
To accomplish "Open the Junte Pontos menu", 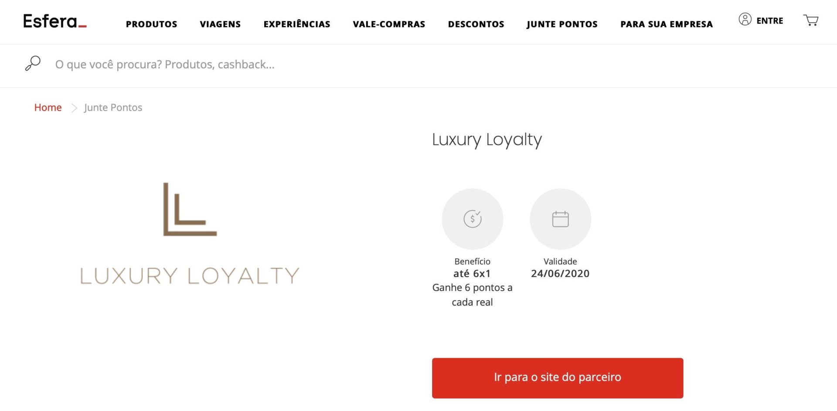I will point(562,24).
